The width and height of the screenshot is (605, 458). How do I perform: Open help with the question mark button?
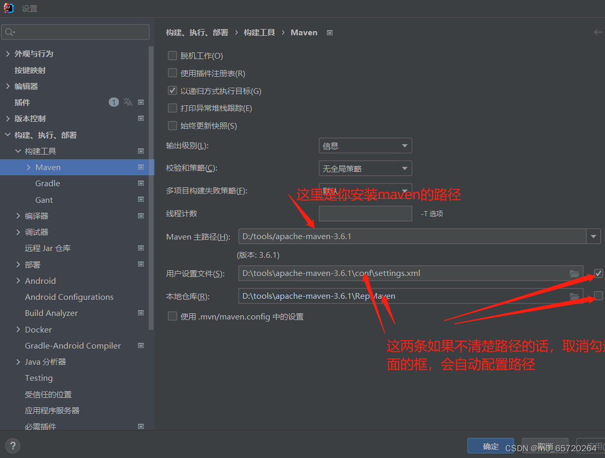13,446
